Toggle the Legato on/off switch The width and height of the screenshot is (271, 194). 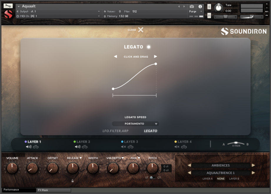pyautogui.click(x=149, y=47)
